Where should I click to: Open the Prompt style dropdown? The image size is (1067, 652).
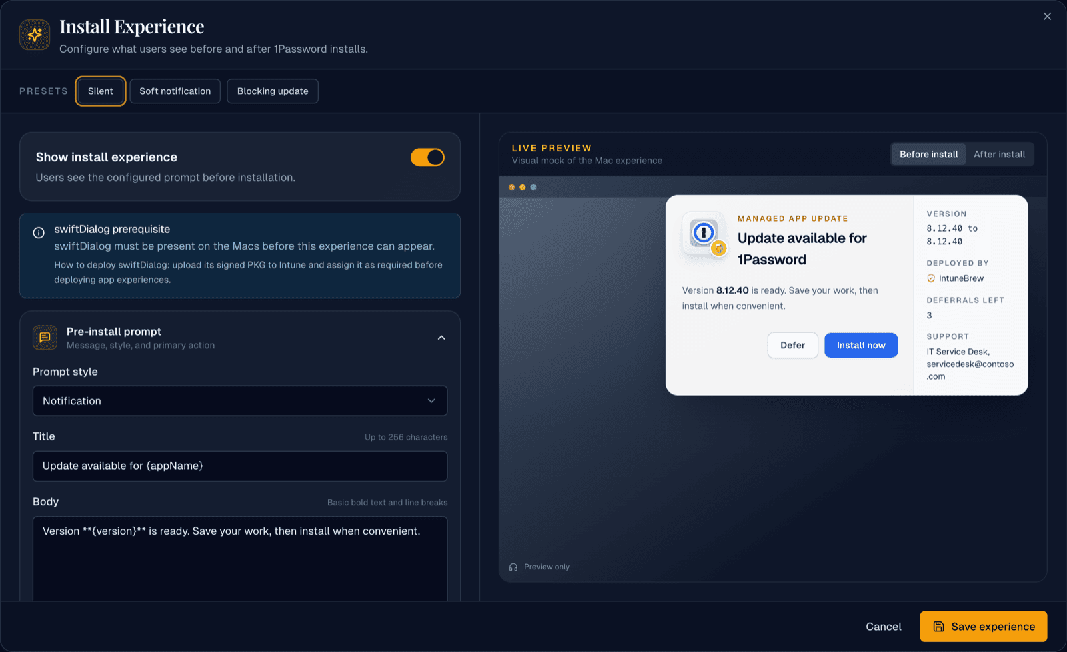240,401
